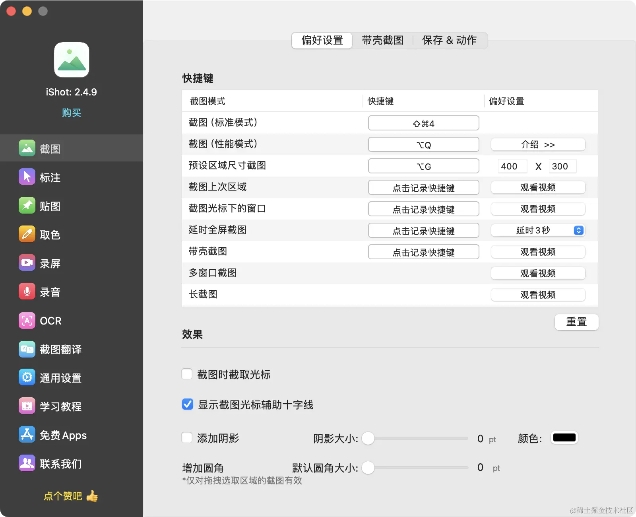Click the ⌥G shortcut field for 预设区域尺寸截图
This screenshot has height=517, width=636.
(x=424, y=166)
